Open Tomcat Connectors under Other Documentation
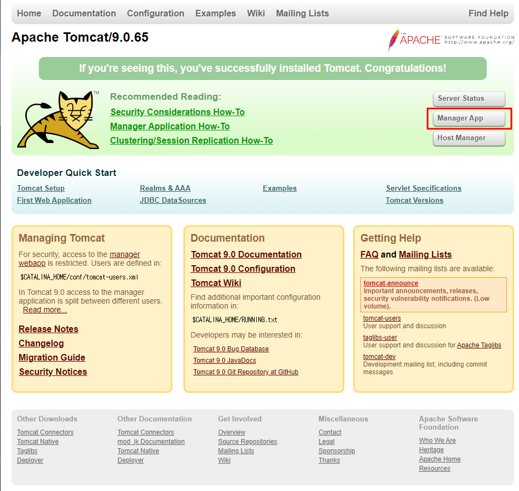The height and width of the screenshot is (491, 519). (146, 432)
